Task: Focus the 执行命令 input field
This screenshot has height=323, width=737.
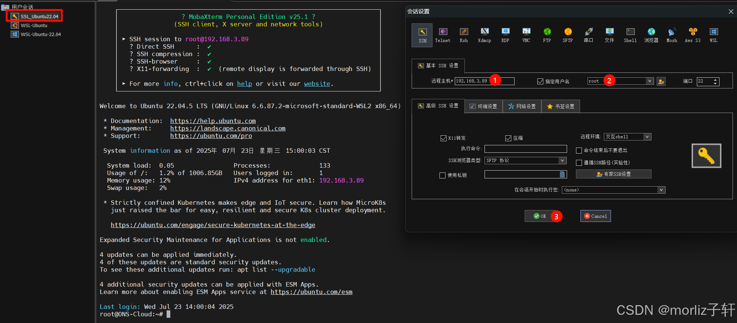Action: (x=526, y=149)
